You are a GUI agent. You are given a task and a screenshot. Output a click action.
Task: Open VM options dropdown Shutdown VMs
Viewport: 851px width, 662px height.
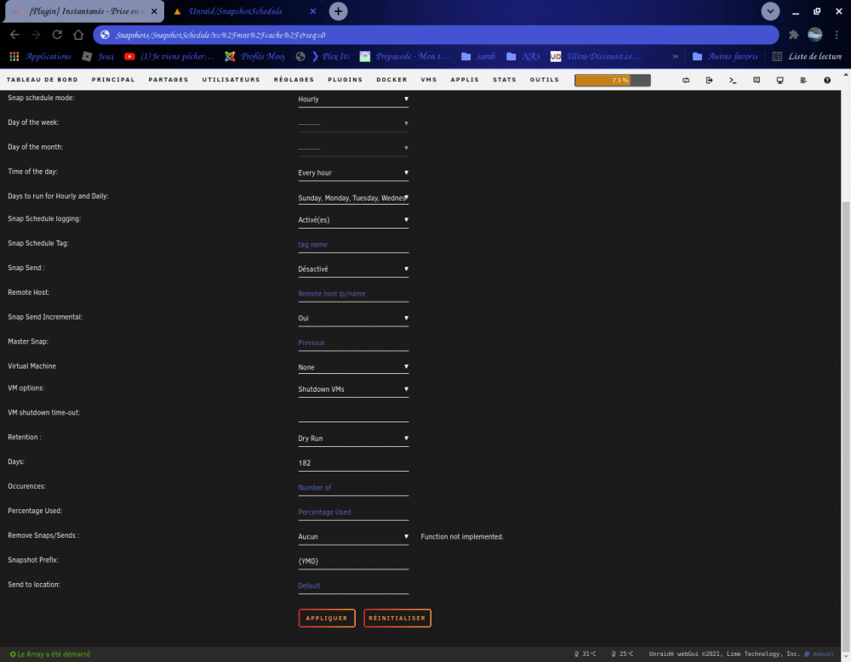[353, 389]
